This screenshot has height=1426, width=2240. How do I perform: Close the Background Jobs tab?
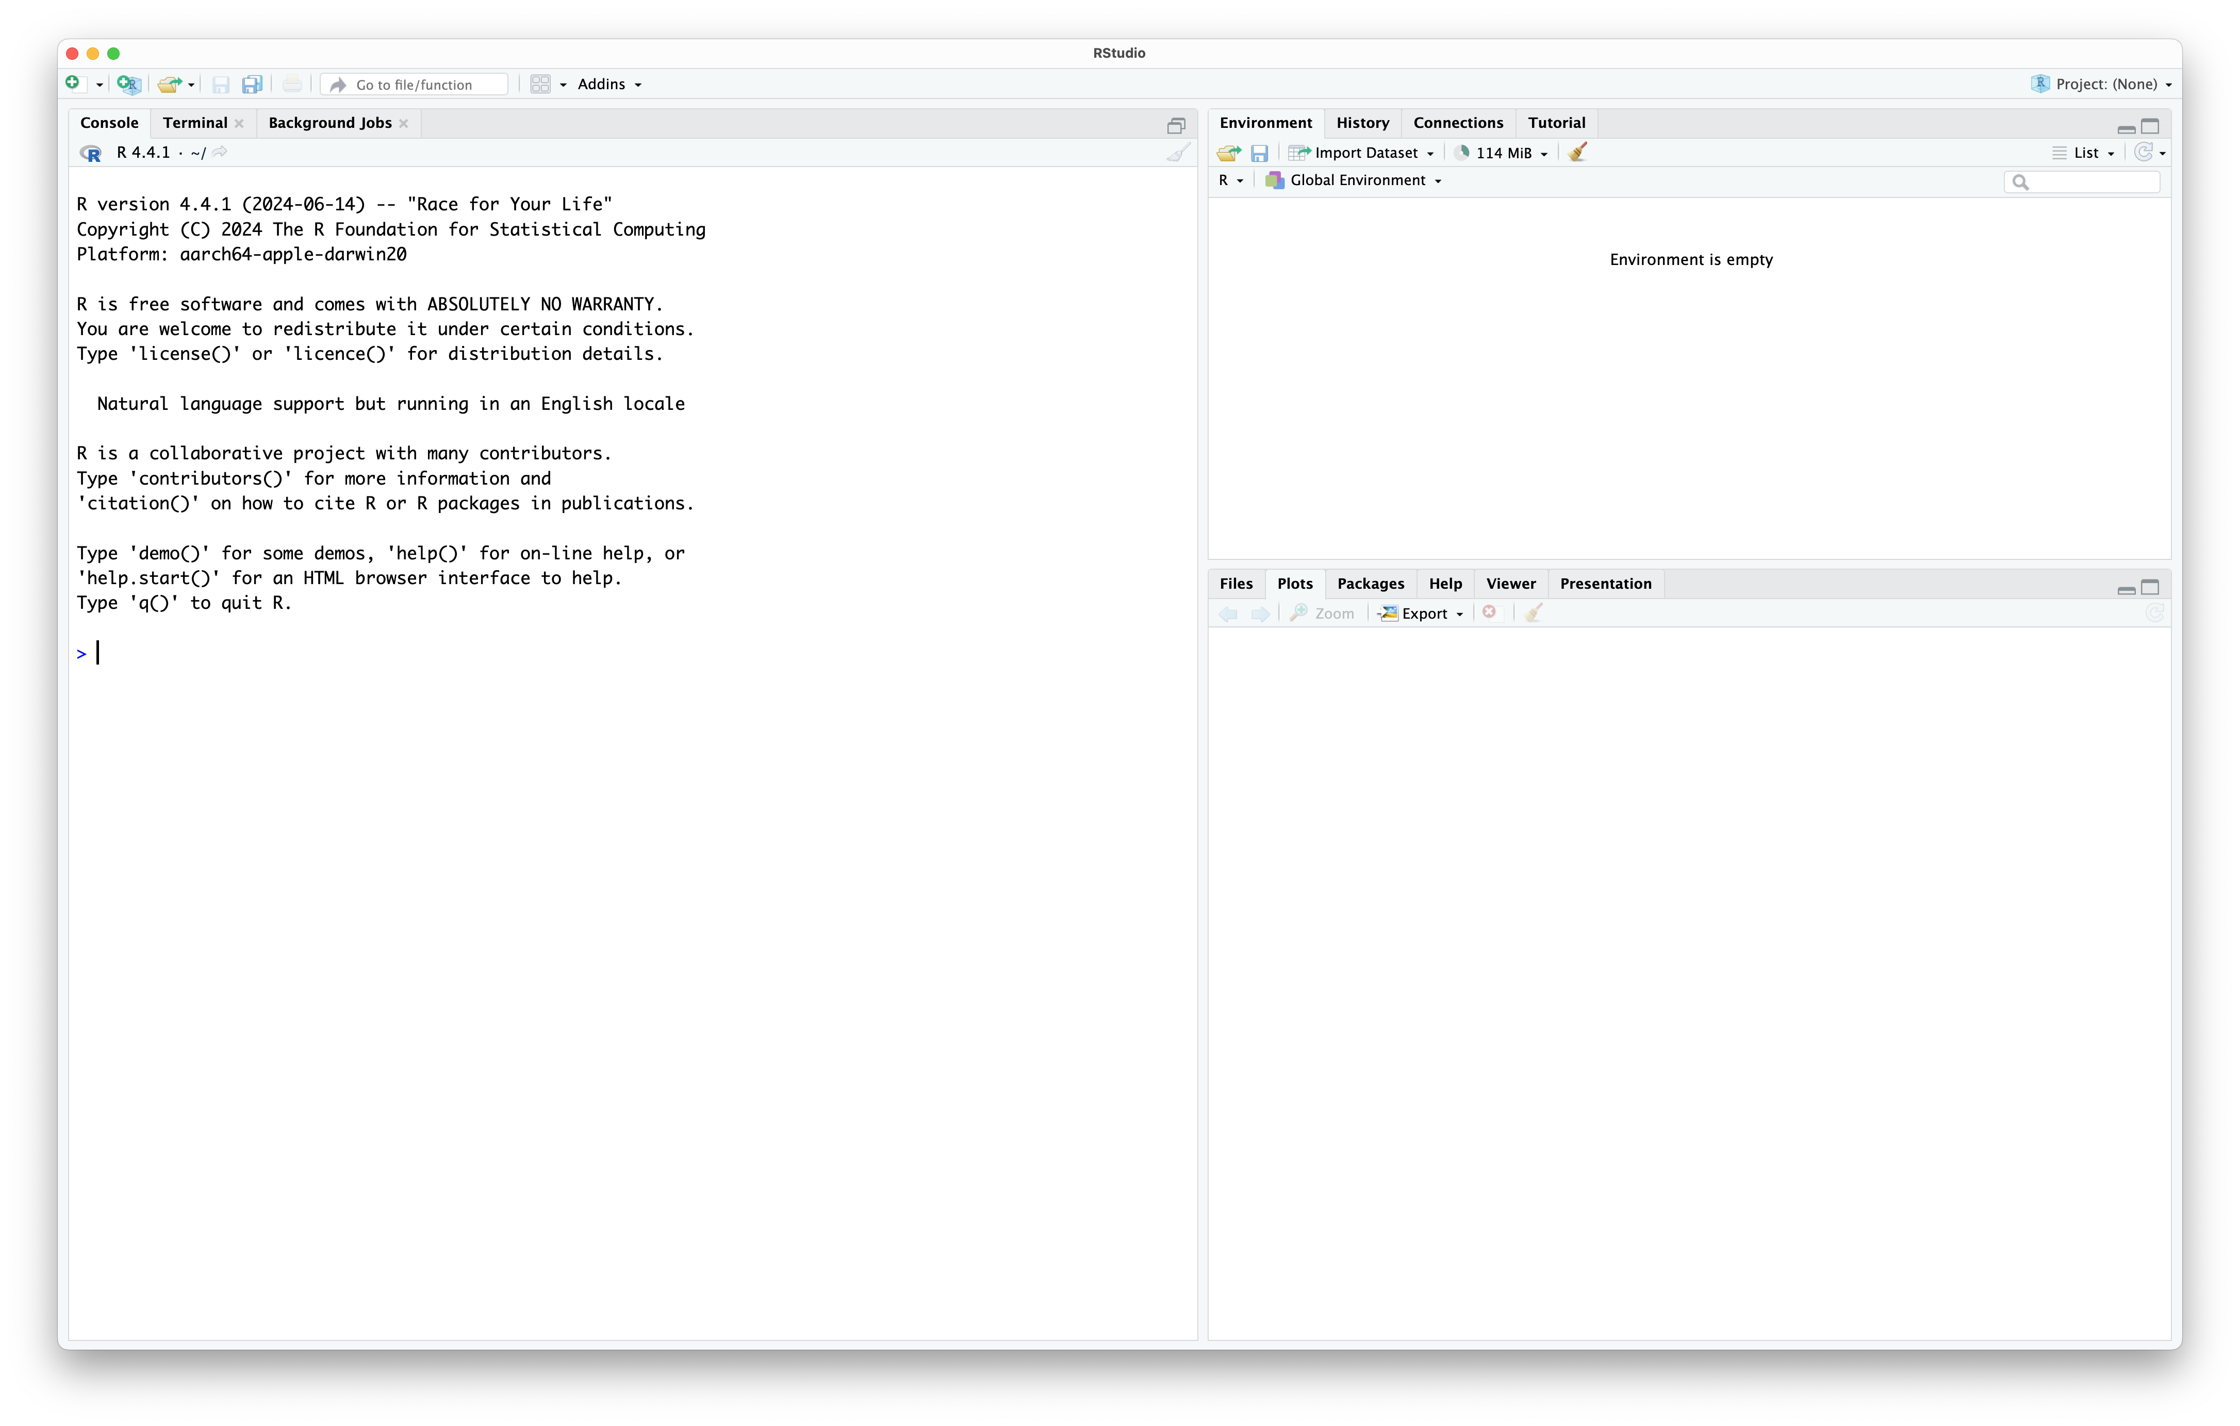[x=404, y=124]
